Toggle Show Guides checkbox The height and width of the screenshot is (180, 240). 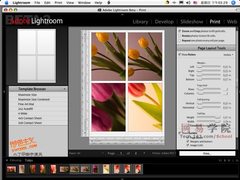[180, 133]
